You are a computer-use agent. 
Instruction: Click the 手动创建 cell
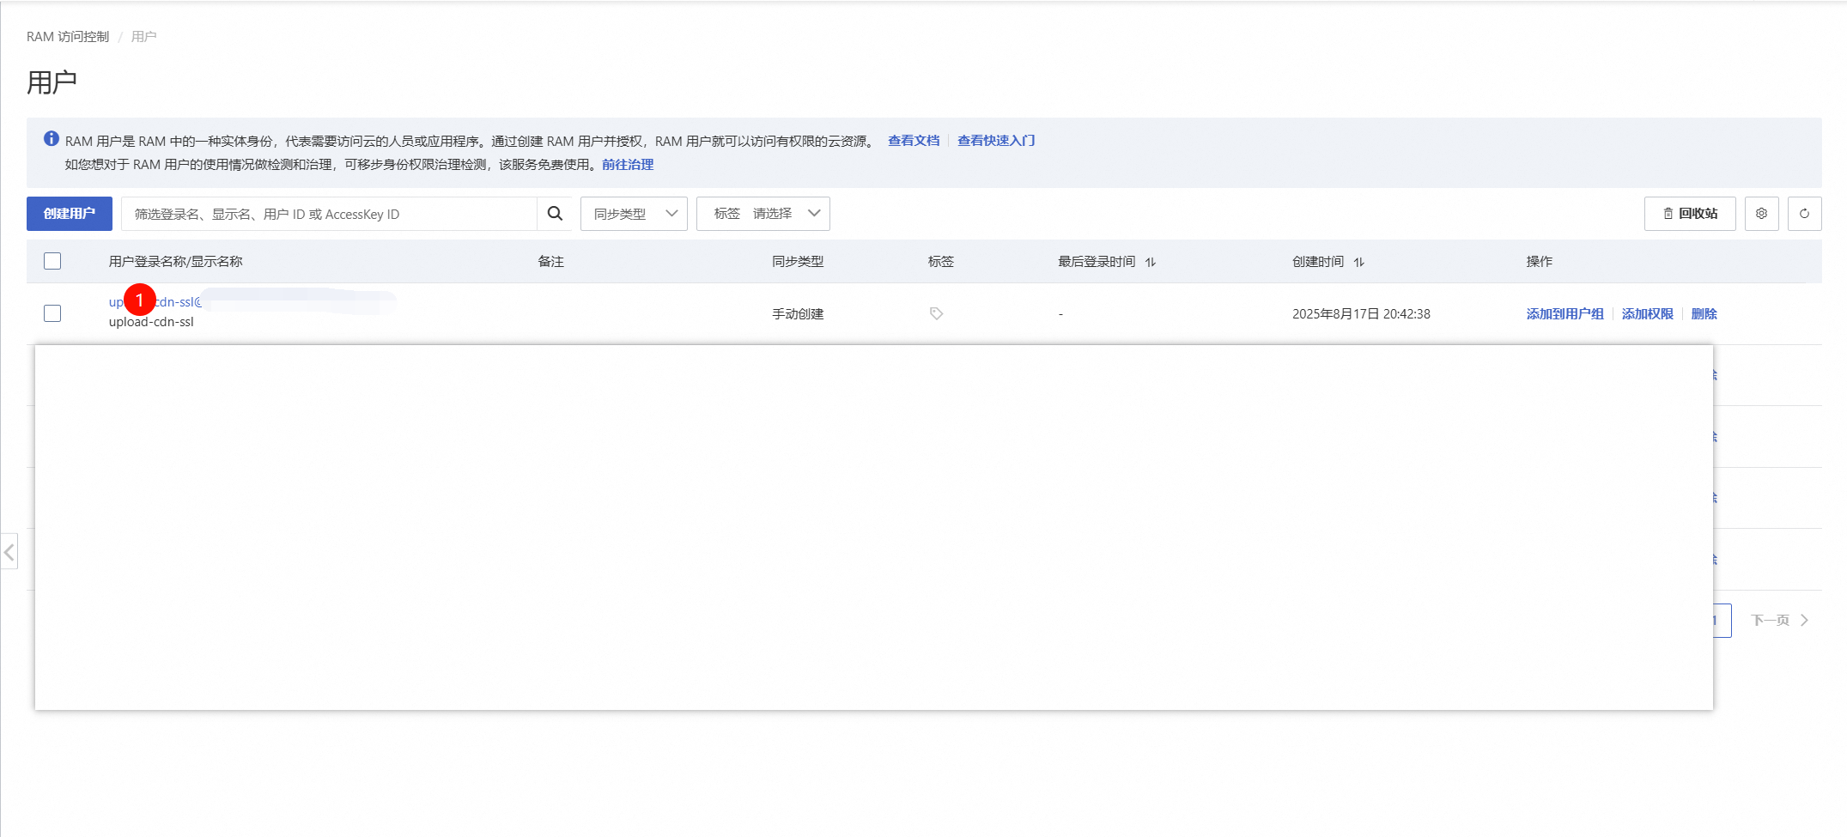point(798,314)
